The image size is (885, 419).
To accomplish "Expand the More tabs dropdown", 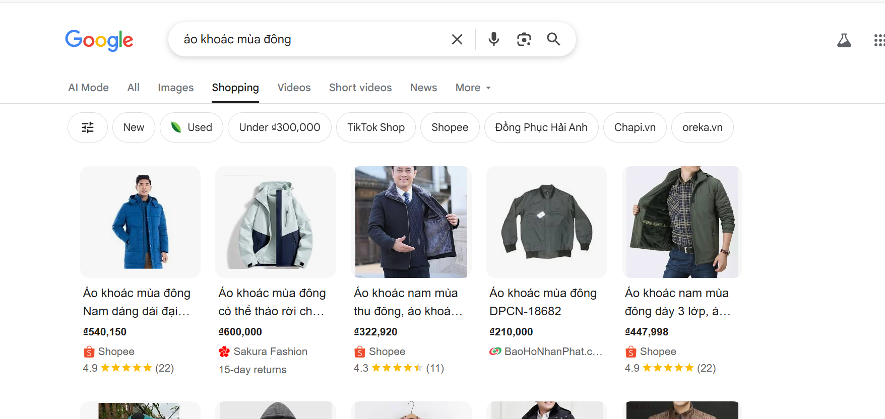I will pyautogui.click(x=473, y=88).
